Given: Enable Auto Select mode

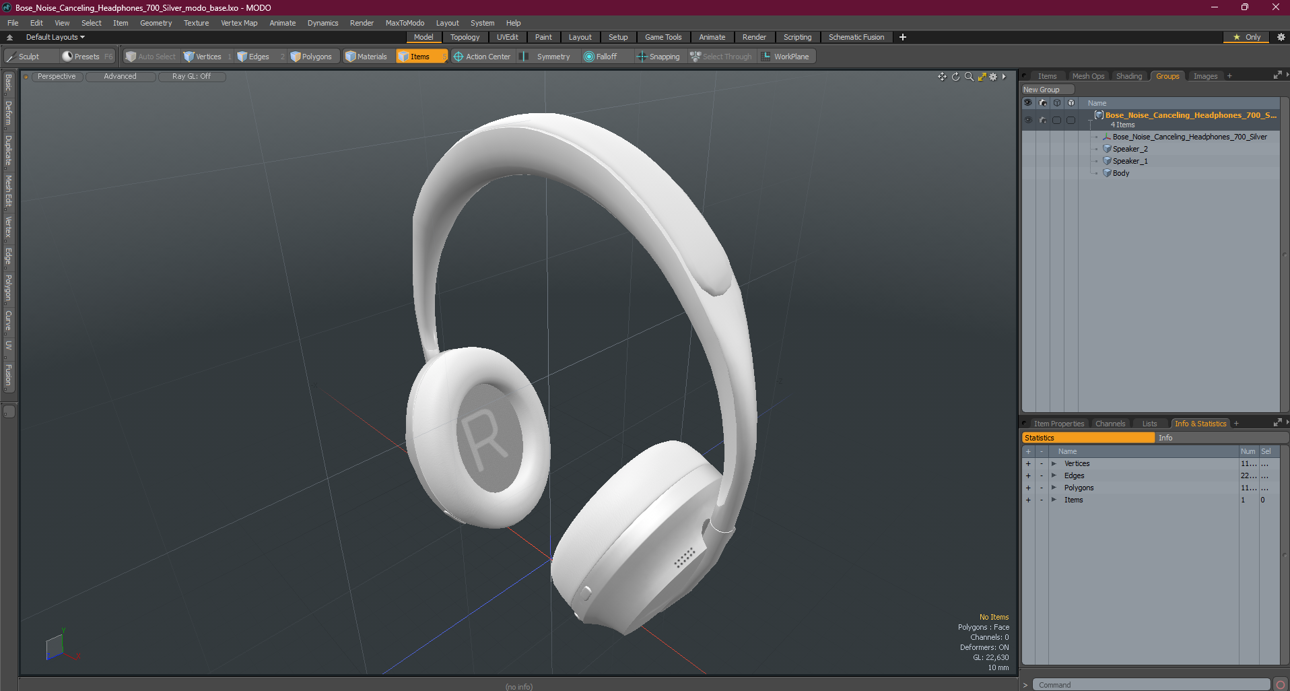Looking at the screenshot, I should [x=151, y=57].
